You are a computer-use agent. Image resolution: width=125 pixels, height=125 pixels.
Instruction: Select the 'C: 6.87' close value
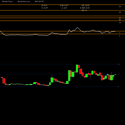45,8
